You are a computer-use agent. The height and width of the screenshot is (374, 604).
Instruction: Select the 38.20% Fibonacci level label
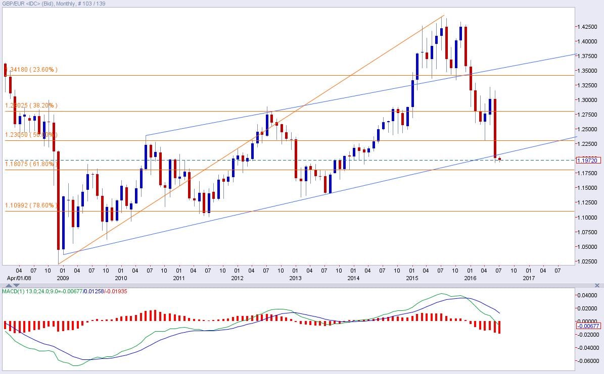(31, 105)
